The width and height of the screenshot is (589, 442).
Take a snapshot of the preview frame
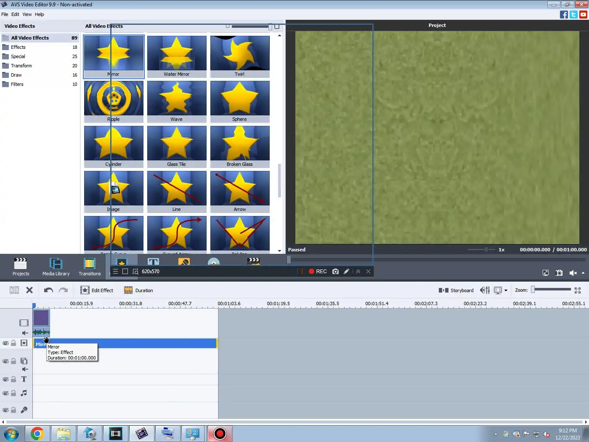pos(559,273)
